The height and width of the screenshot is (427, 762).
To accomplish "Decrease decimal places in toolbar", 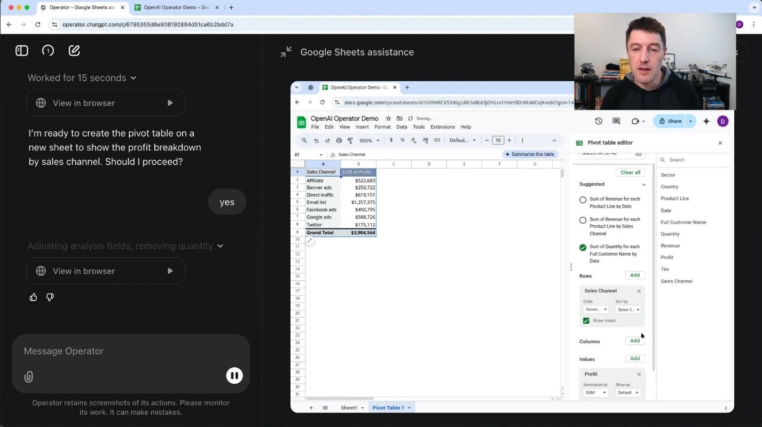I will coord(414,140).
